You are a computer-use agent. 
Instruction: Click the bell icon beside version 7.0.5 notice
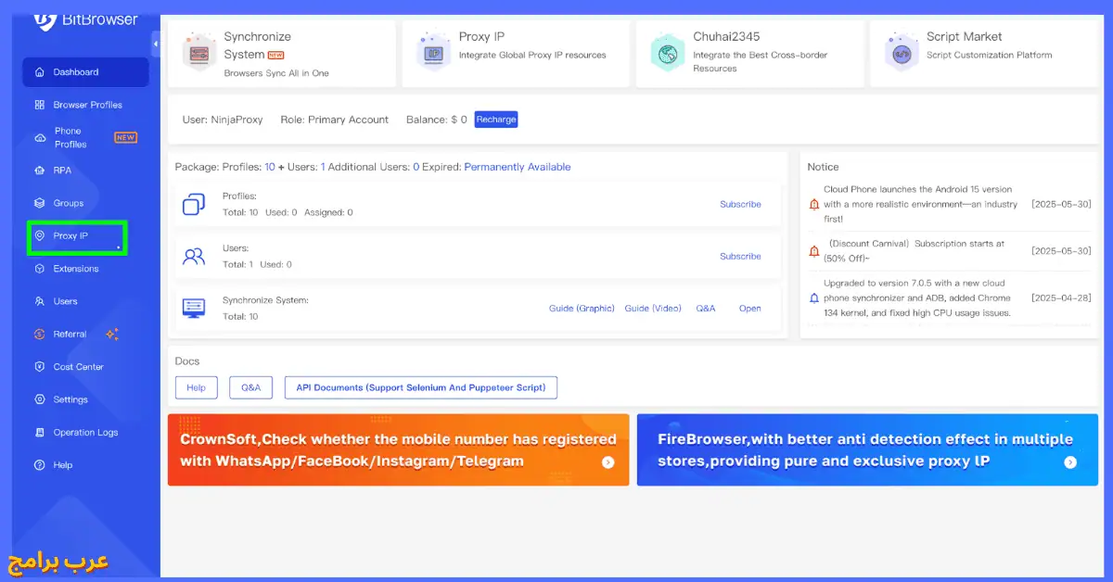pyautogui.click(x=814, y=298)
